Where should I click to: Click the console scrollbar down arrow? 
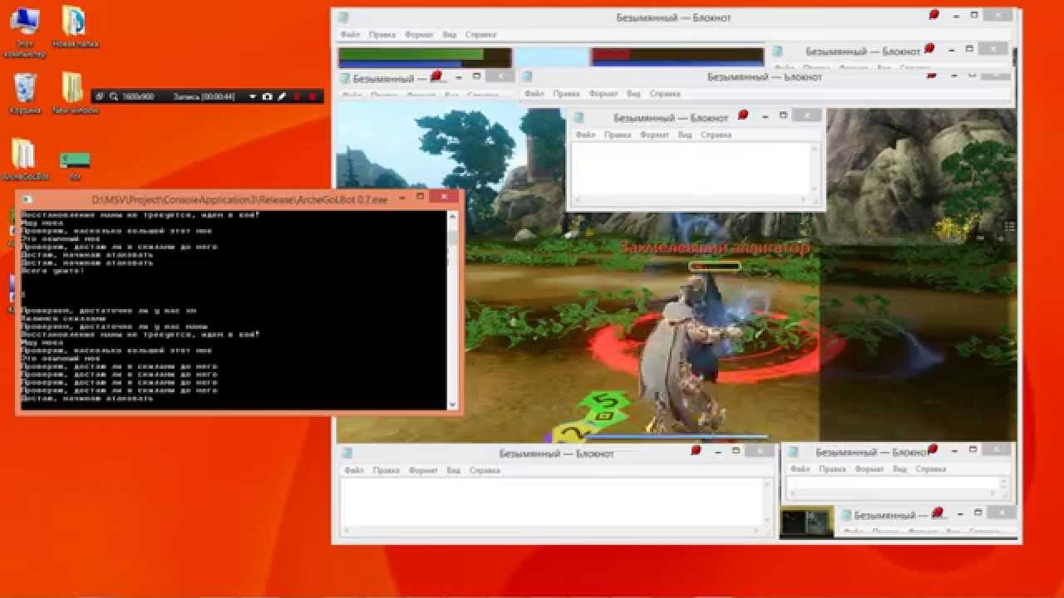coord(453,404)
